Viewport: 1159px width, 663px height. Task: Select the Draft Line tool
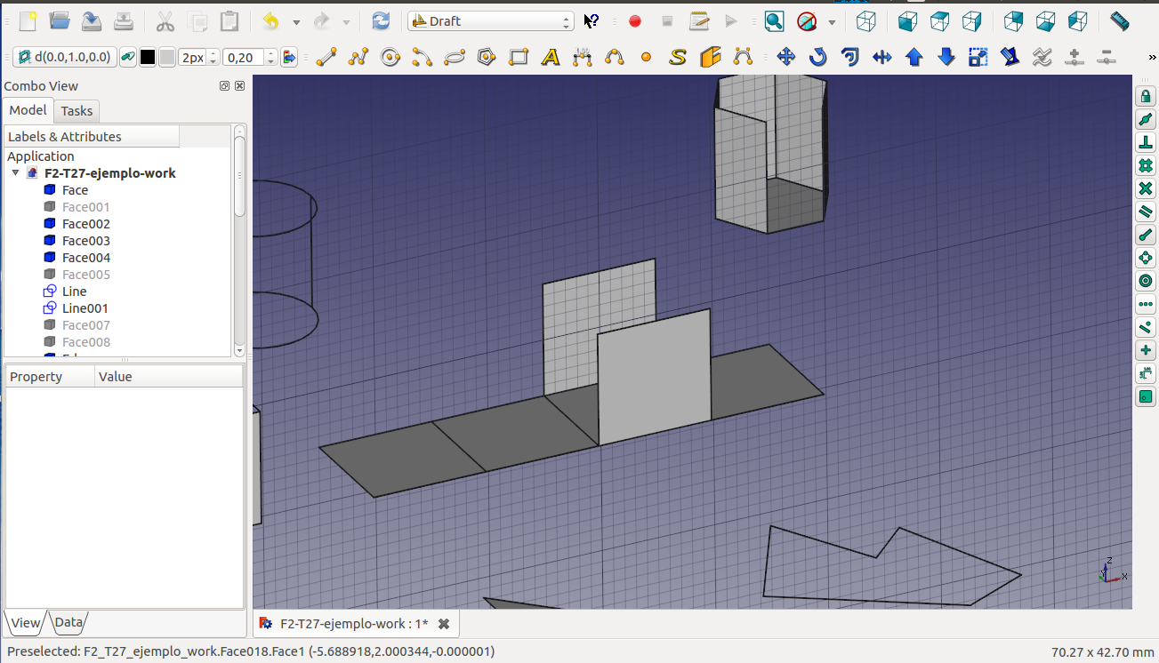pos(326,58)
